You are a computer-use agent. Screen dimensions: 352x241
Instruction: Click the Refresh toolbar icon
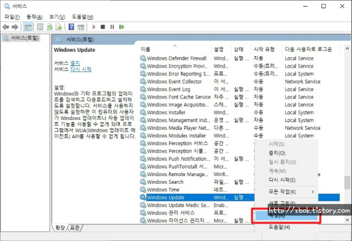[x=50, y=27]
